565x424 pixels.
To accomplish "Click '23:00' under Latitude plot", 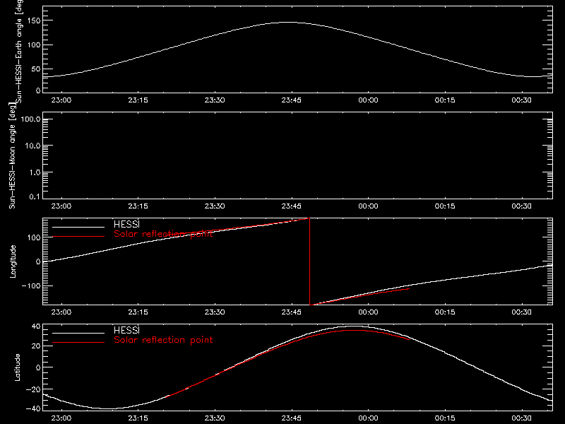I will coord(61,418).
